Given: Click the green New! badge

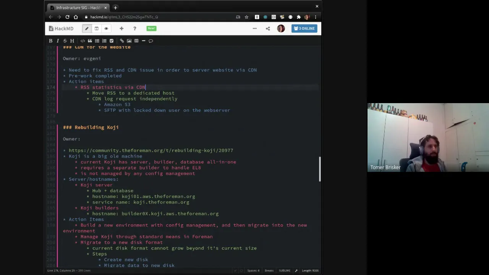Looking at the screenshot, I should point(151,28).
